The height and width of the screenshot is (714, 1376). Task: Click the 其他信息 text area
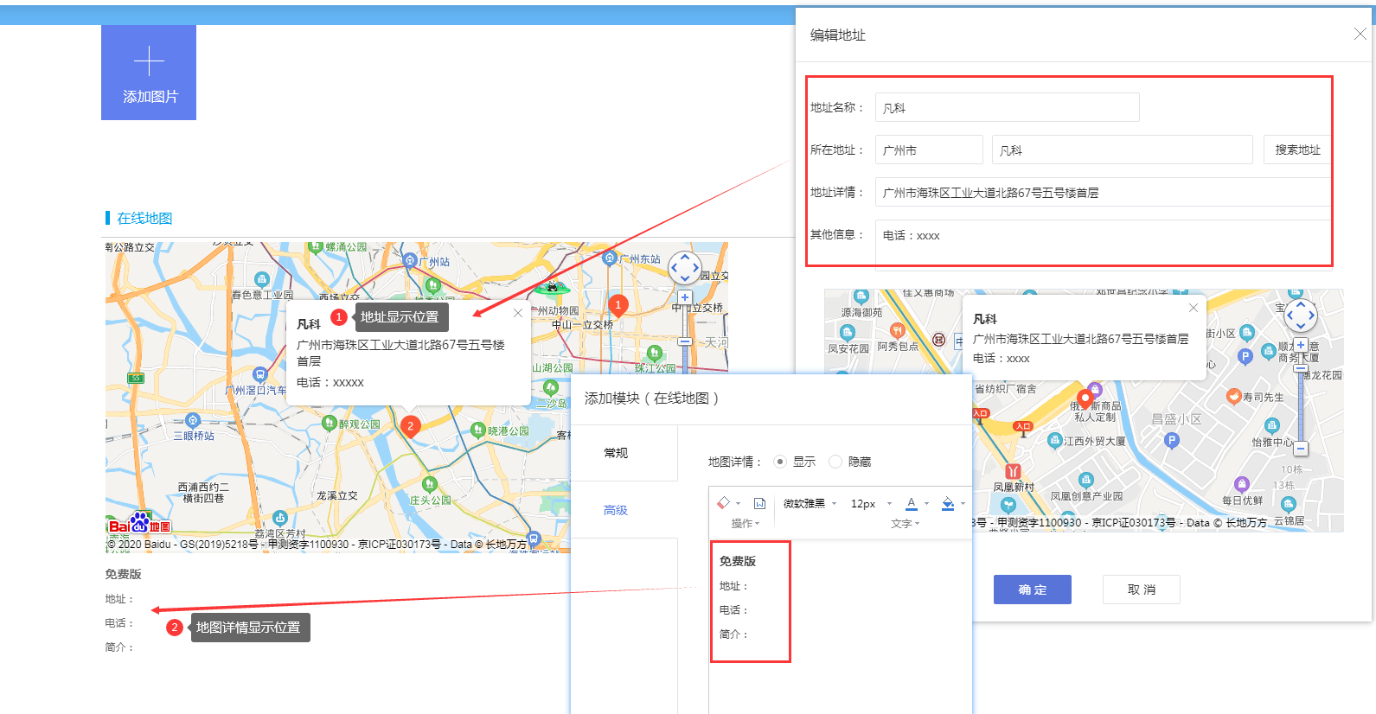pyautogui.click(x=1103, y=243)
